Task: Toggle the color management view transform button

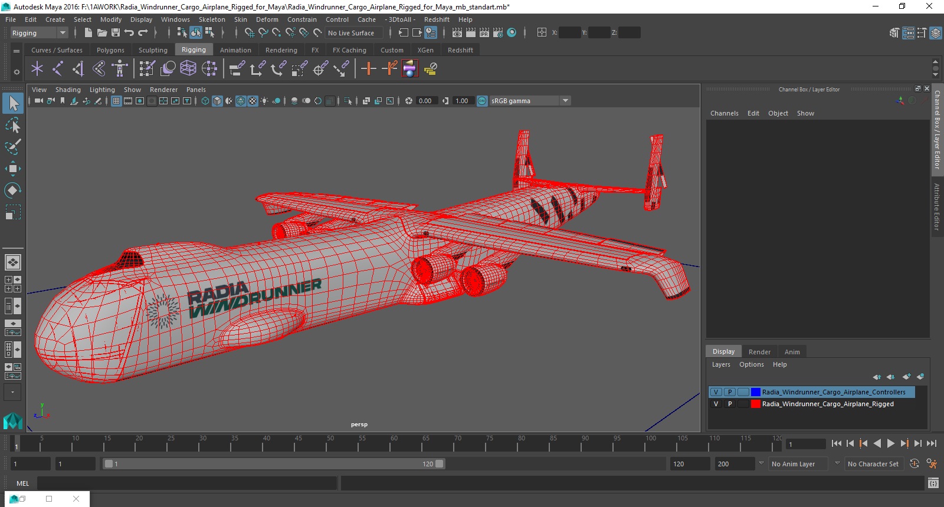Action: [x=482, y=101]
